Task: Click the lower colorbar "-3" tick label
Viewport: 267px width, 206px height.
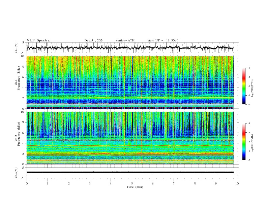Action: point(248,124)
